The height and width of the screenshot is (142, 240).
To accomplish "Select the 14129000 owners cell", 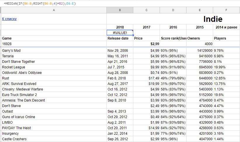I will coord(200,50).
